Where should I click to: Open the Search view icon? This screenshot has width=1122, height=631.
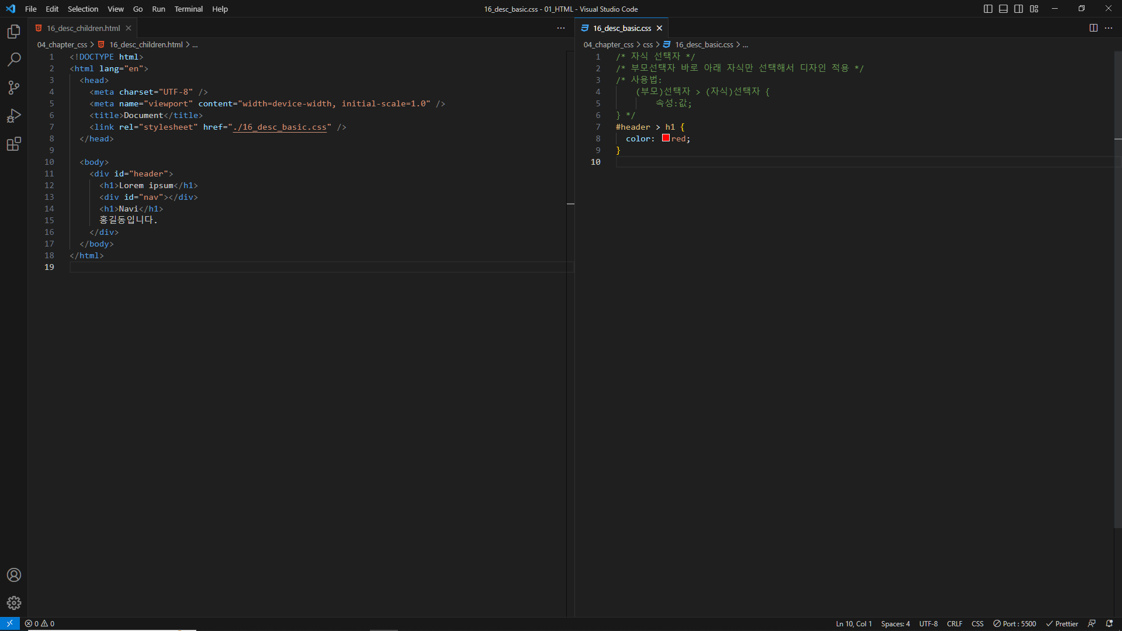(x=14, y=60)
